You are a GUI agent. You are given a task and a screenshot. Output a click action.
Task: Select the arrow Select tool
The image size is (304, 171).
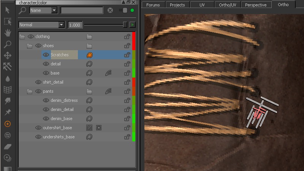point(7,9)
